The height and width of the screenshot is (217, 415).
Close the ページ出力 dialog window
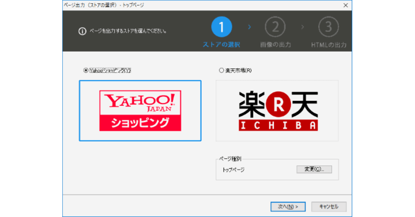345,5
